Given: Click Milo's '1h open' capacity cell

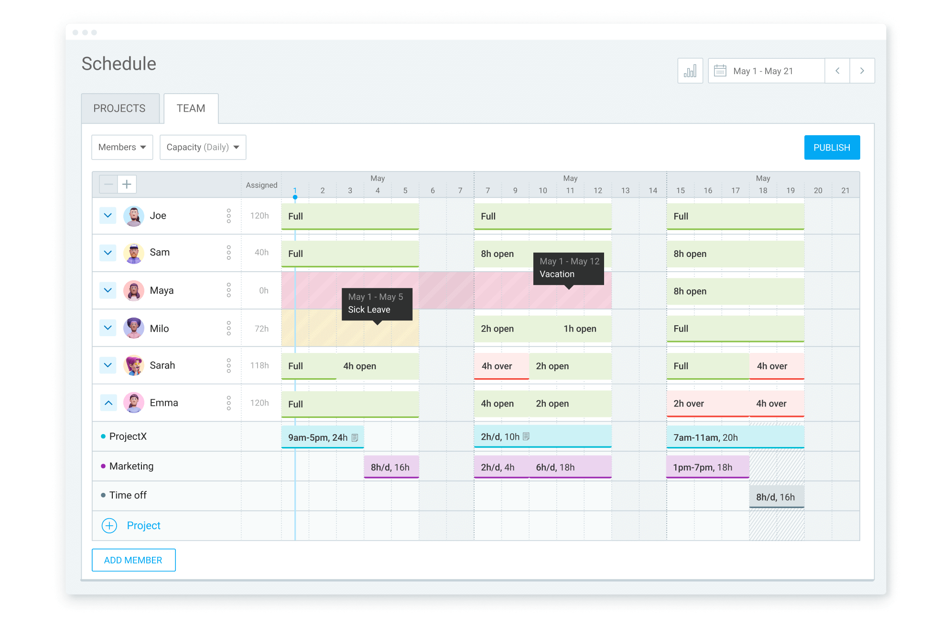Looking at the screenshot, I should 584,329.
